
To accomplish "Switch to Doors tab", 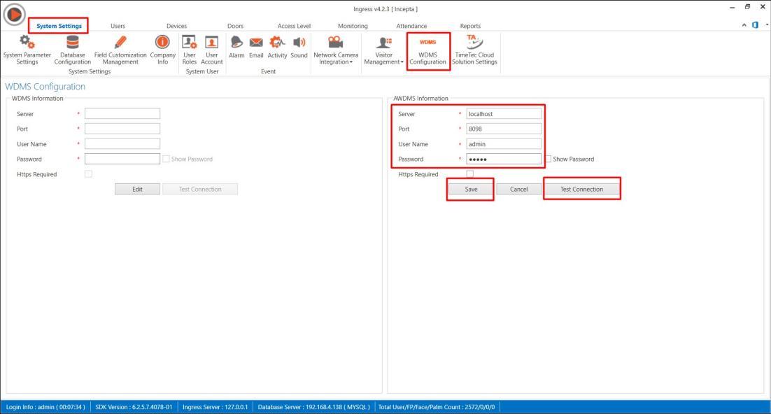I will (235, 26).
